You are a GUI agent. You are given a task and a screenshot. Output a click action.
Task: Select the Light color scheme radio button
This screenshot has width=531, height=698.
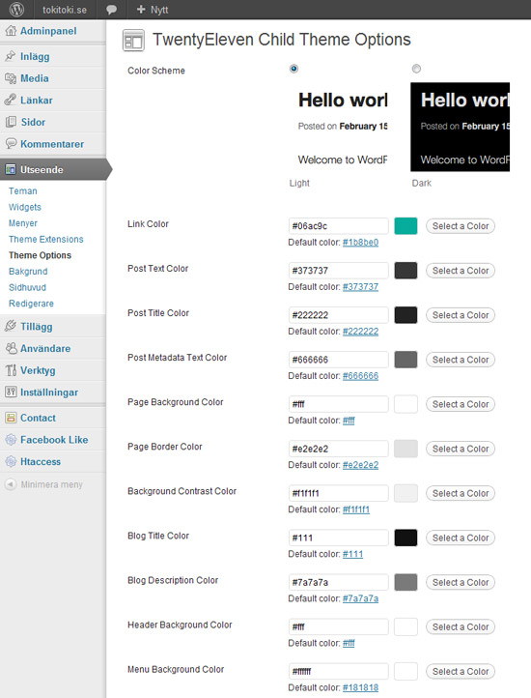pos(293,69)
